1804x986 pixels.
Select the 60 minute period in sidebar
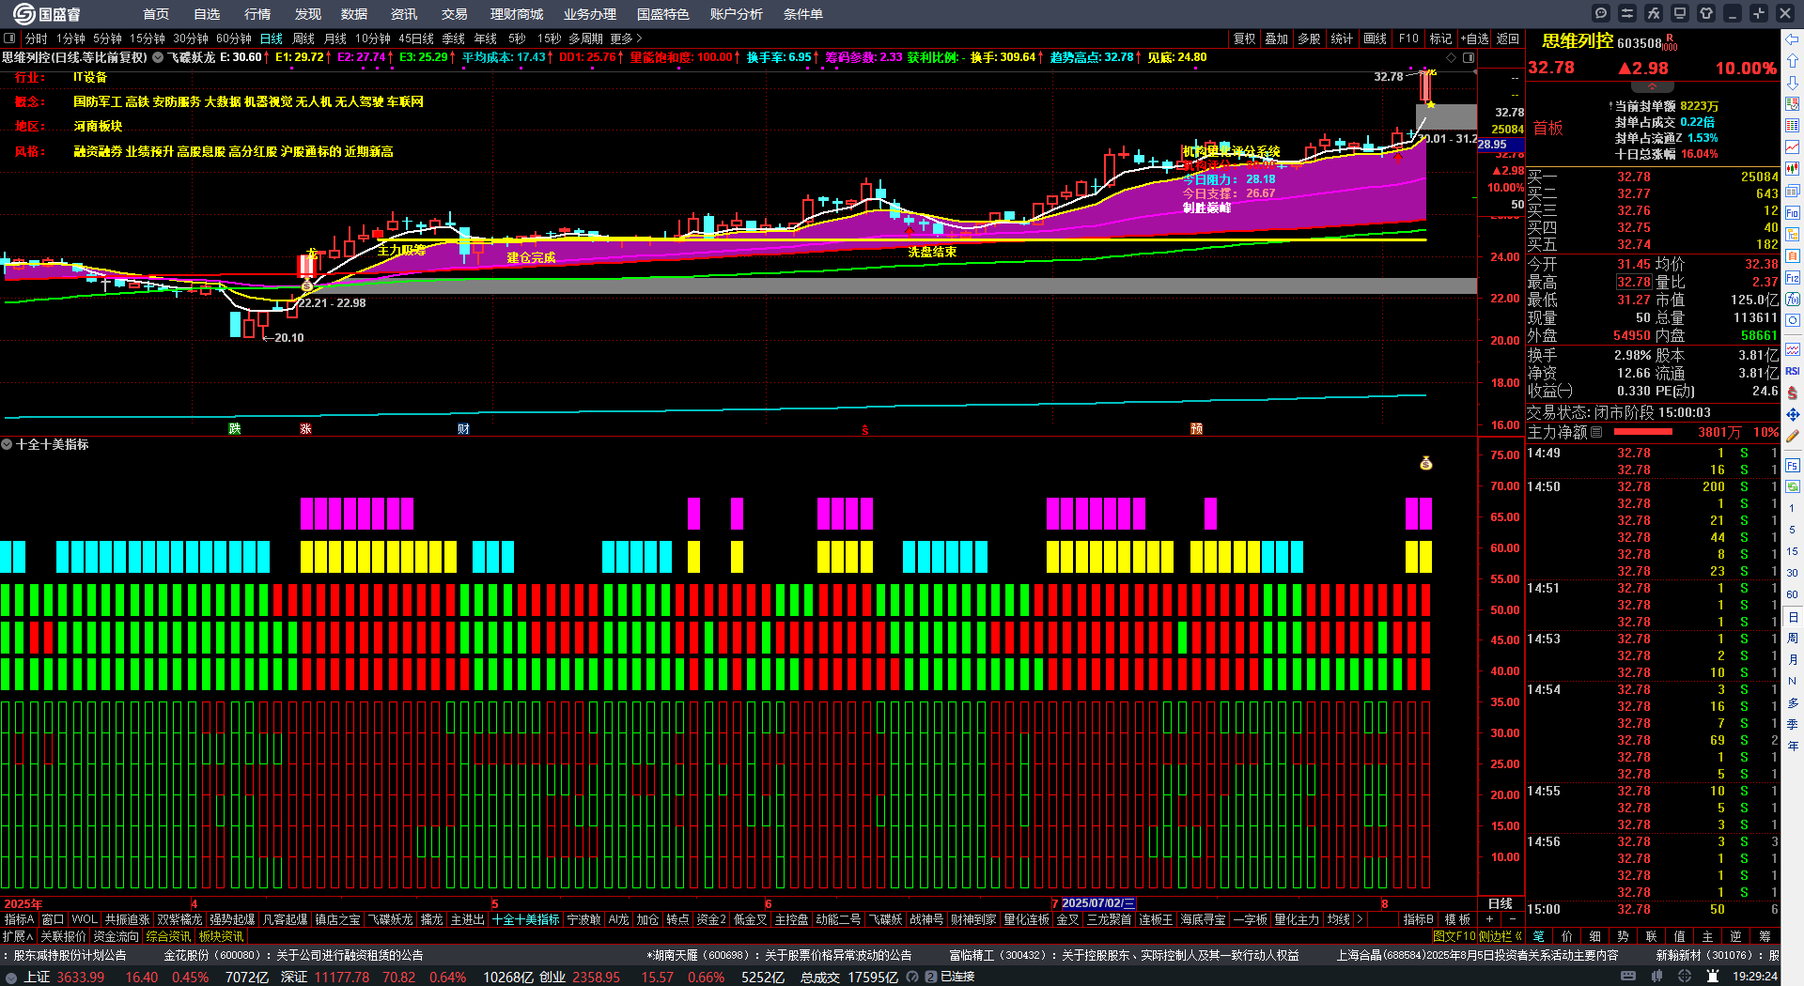click(x=1793, y=594)
